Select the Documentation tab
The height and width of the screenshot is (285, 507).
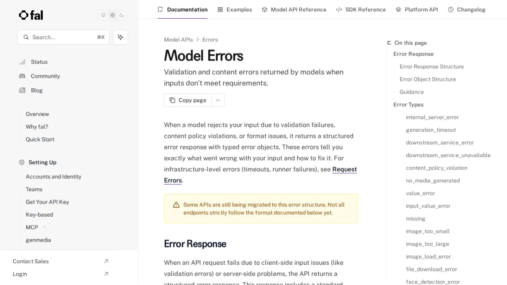183,9
